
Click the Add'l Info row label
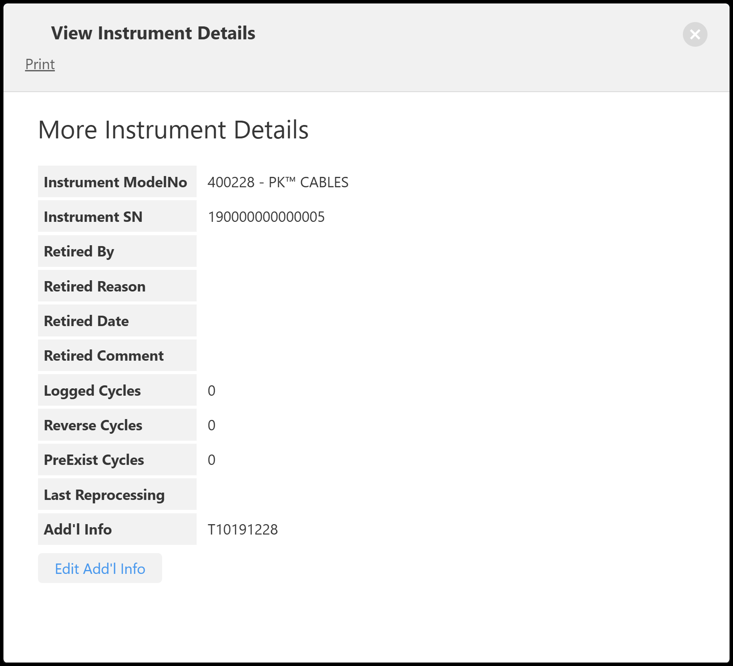tap(78, 529)
